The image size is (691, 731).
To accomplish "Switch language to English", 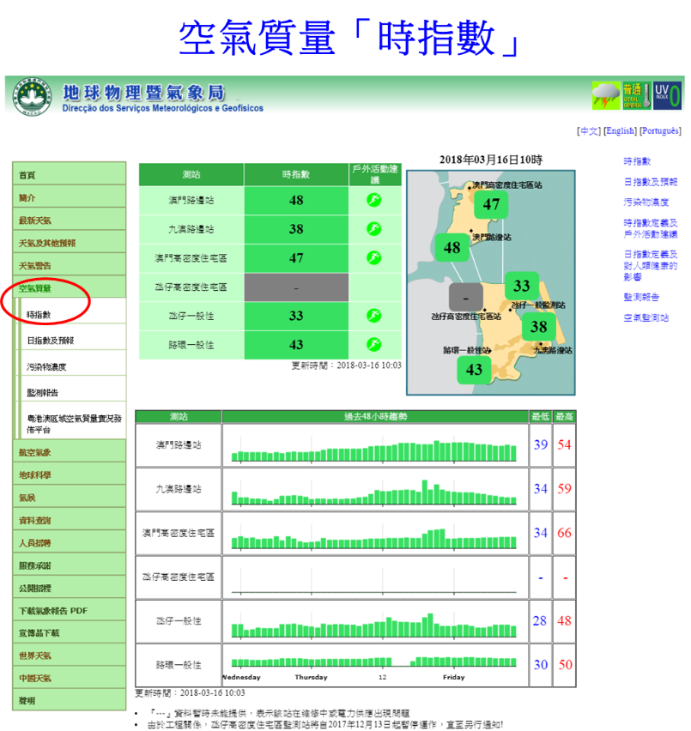I will point(619,131).
